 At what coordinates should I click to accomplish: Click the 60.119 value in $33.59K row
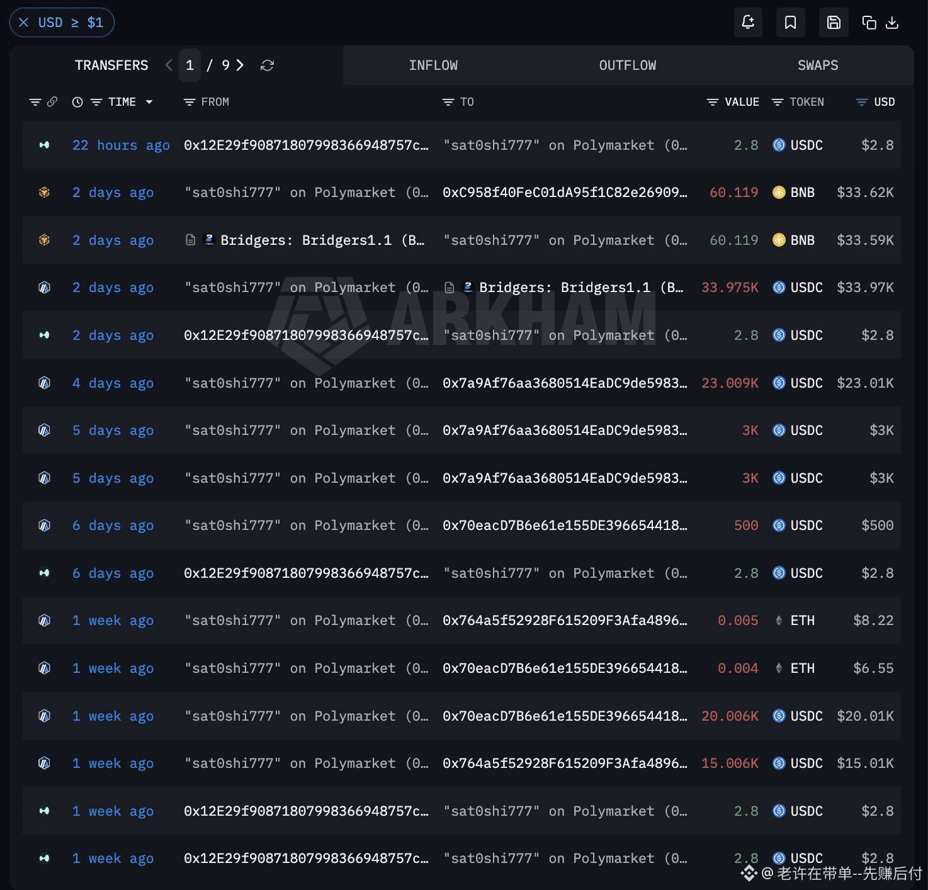733,240
